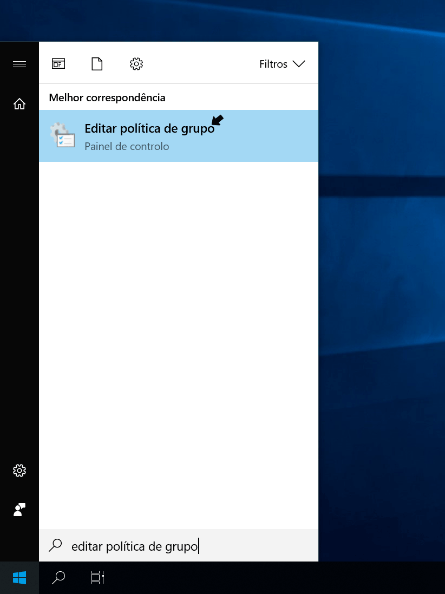Filter results by apps icon
Viewport: 445px width, 594px height.
click(58, 64)
